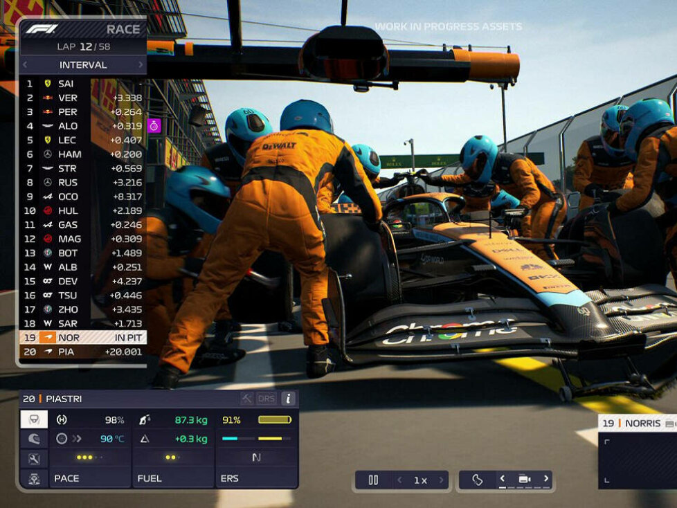The image size is (677, 508).
Task: Decrease simulation speed with left arrow
Action: click(x=400, y=480)
